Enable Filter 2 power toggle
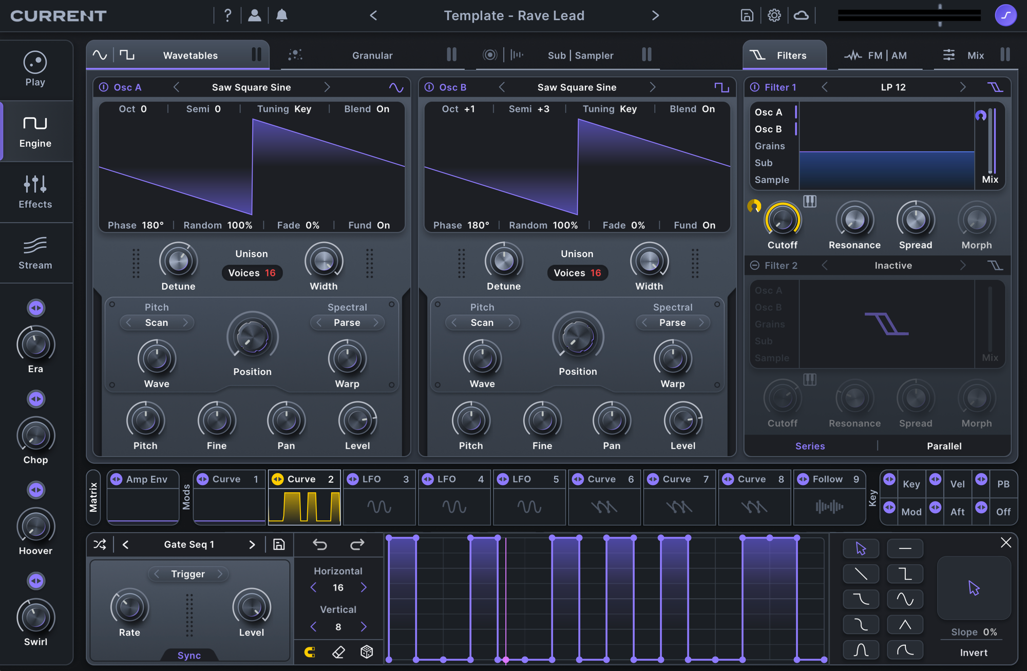This screenshot has width=1027, height=671. pyautogui.click(x=755, y=265)
